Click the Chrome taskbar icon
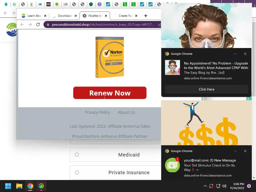 pos(30,186)
